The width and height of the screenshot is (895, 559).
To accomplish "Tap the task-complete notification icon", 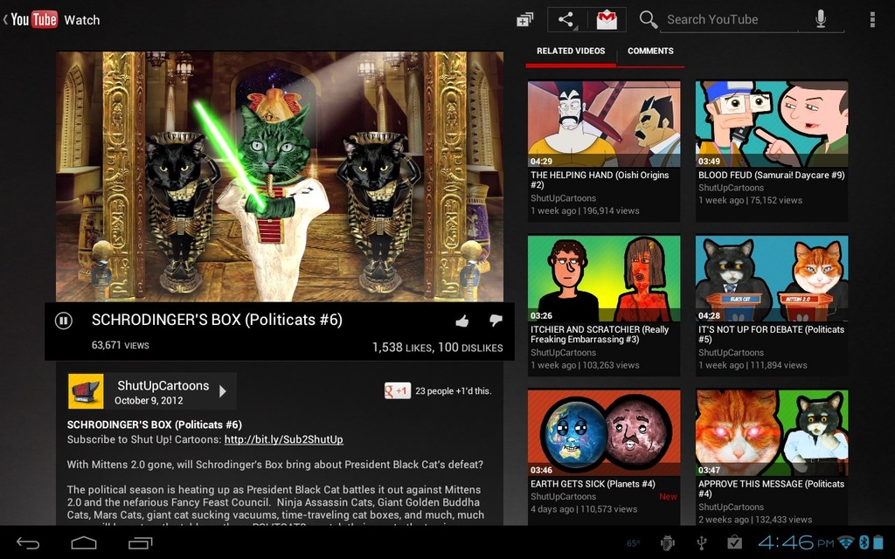I will click(x=734, y=542).
